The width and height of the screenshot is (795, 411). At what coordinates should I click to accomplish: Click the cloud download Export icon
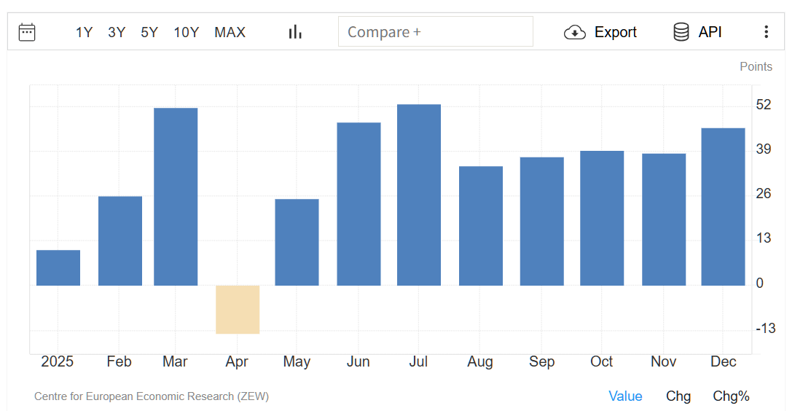[x=575, y=32]
